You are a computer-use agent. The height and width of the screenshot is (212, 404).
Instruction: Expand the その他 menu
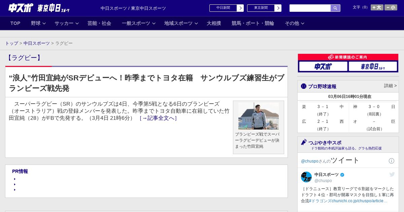coord(295,23)
